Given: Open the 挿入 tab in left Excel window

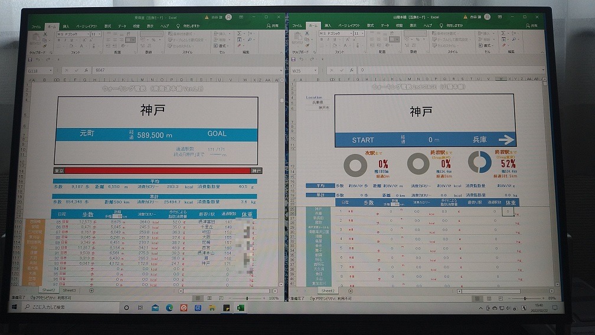Looking at the screenshot, I should point(66,27).
